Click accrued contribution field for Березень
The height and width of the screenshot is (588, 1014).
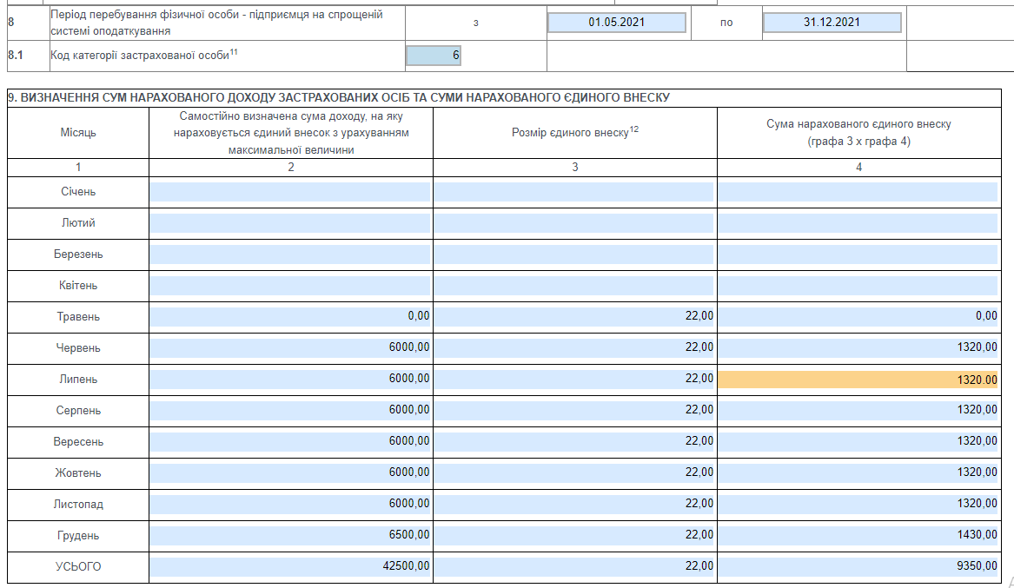858,254
